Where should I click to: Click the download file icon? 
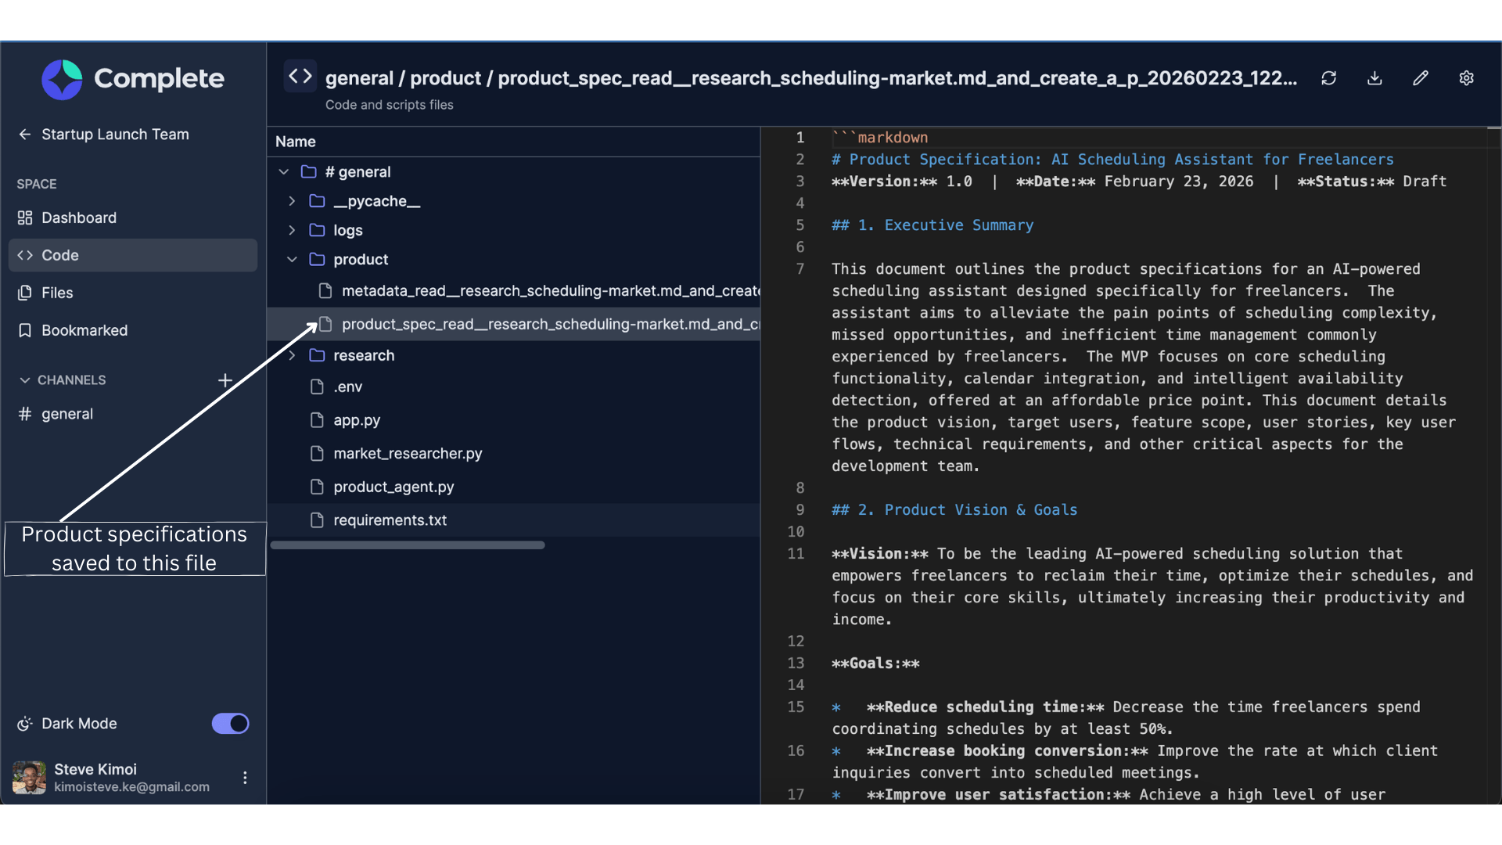[1374, 78]
